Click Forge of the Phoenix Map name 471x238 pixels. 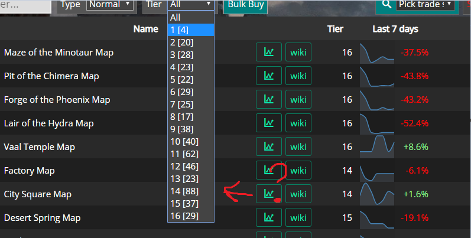click(57, 100)
